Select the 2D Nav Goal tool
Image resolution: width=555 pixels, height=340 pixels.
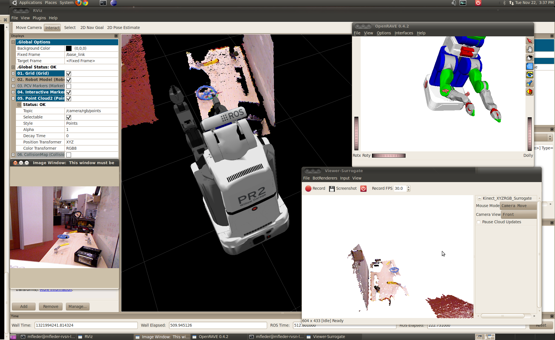tap(92, 28)
